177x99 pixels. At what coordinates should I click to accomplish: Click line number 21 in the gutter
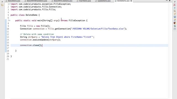[x=8, y=59]
